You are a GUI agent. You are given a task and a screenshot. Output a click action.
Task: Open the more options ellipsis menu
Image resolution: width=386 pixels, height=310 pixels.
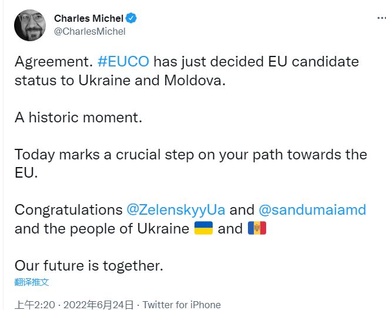point(381,18)
